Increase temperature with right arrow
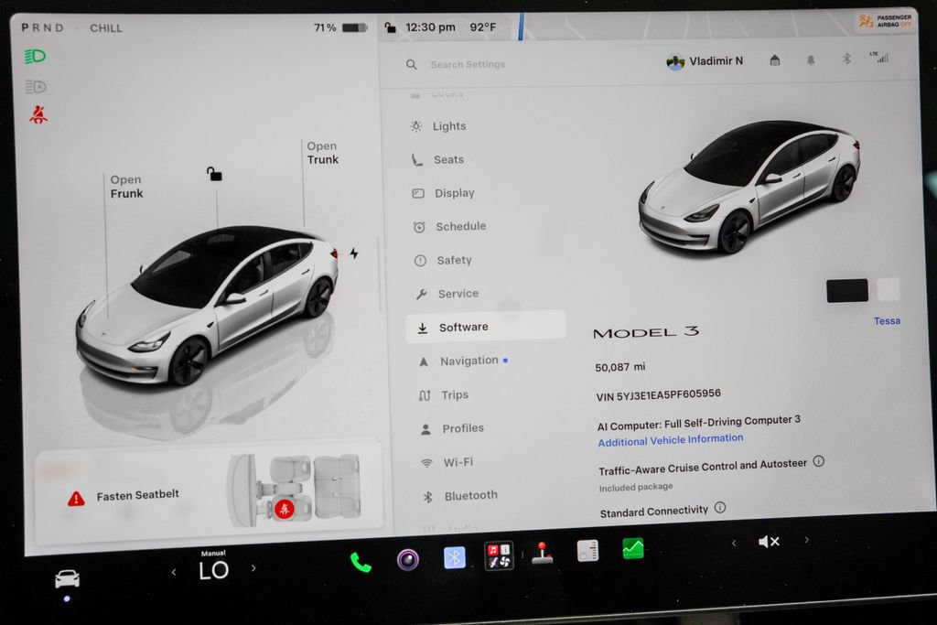Viewport: 937px width, 625px height. 253,567
